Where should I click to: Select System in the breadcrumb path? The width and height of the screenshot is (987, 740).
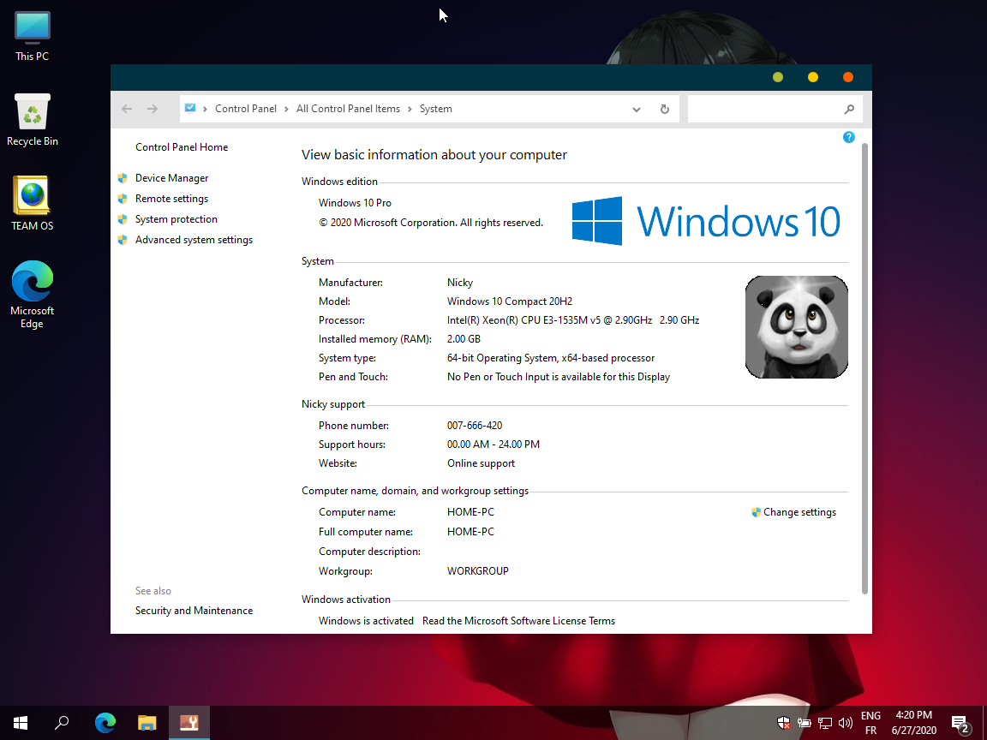[x=435, y=109]
